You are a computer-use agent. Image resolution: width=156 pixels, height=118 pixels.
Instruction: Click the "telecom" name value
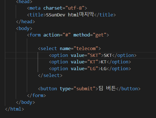tap(86, 49)
